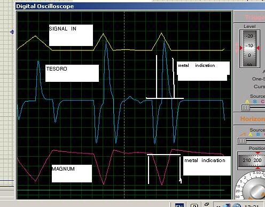This screenshot has height=207, width=265.
Task: Select trigger source channel C
Action: pos(263,102)
